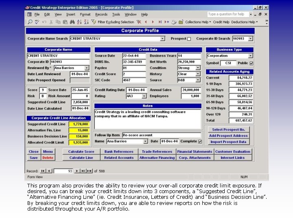Screen dimensions: 293x220
Task: Click the Calculate Score button
Action: (x=81, y=152)
